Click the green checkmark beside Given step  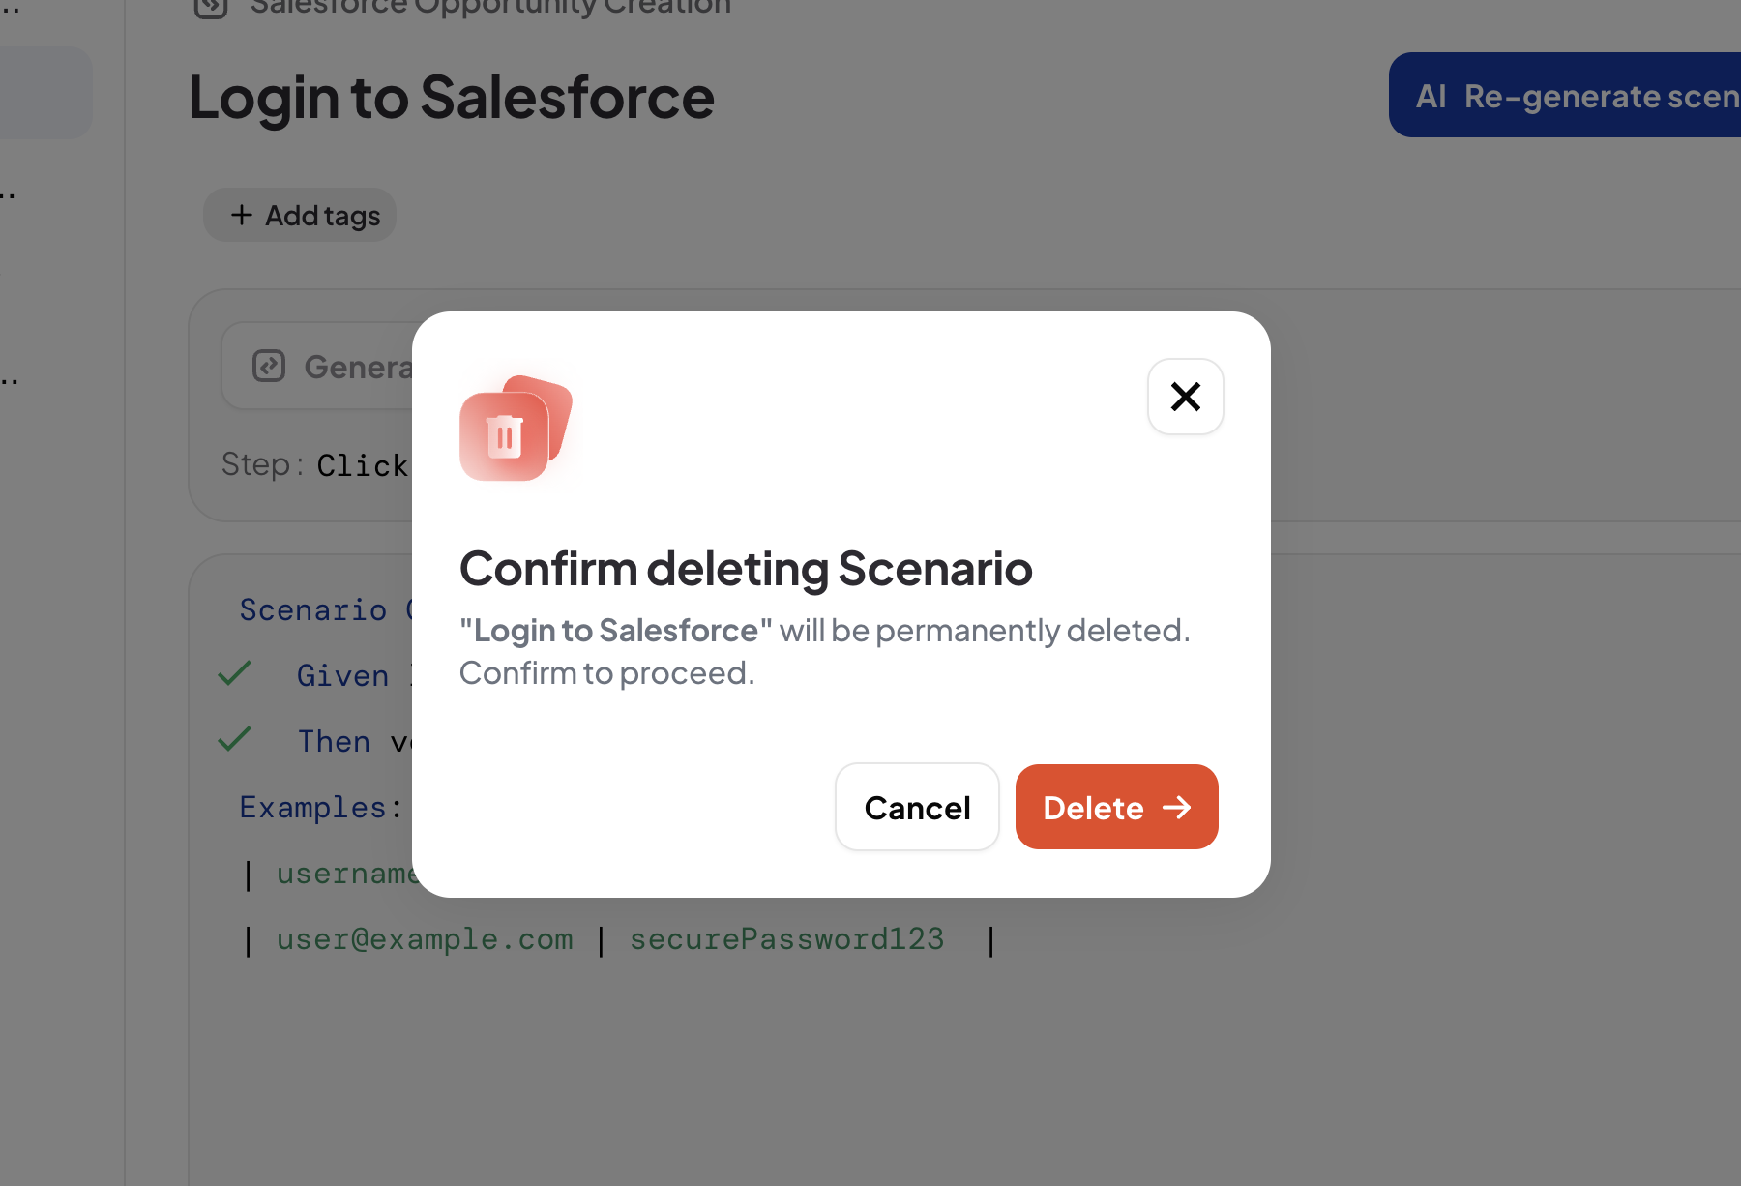pos(234,673)
